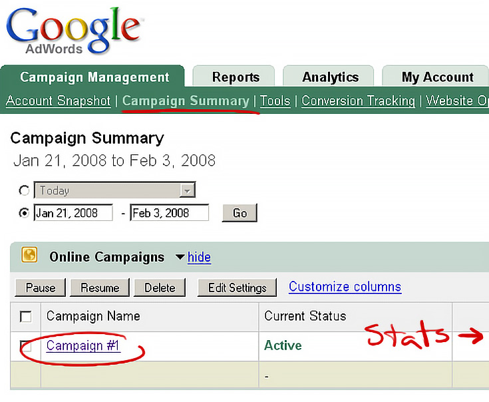This screenshot has width=489, height=402.
Task: Open the Campaign #1 link
Action: 83,345
